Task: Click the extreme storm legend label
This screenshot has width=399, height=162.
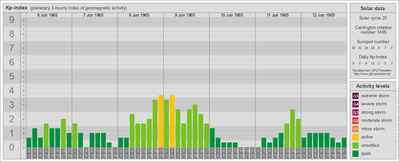Action: point(375,96)
